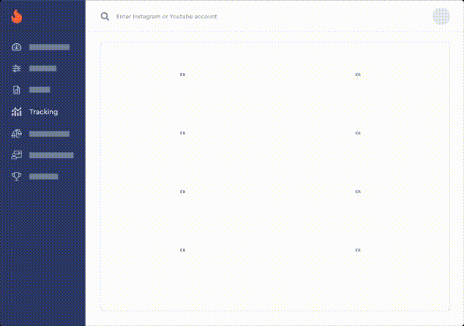Click the menu label beside the gauge icon

(x=49, y=48)
